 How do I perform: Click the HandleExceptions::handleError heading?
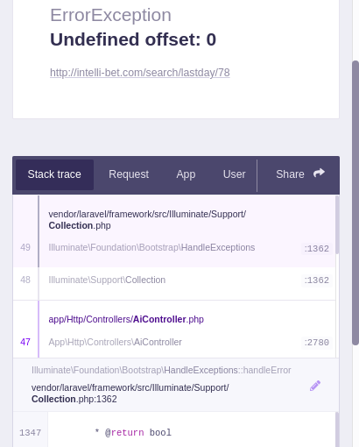tap(161, 371)
